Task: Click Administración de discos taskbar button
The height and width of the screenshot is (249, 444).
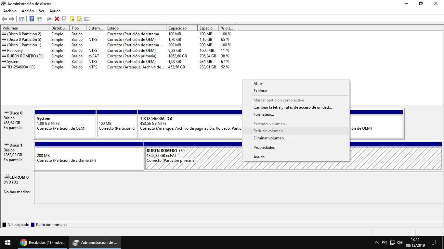Action: point(95,243)
